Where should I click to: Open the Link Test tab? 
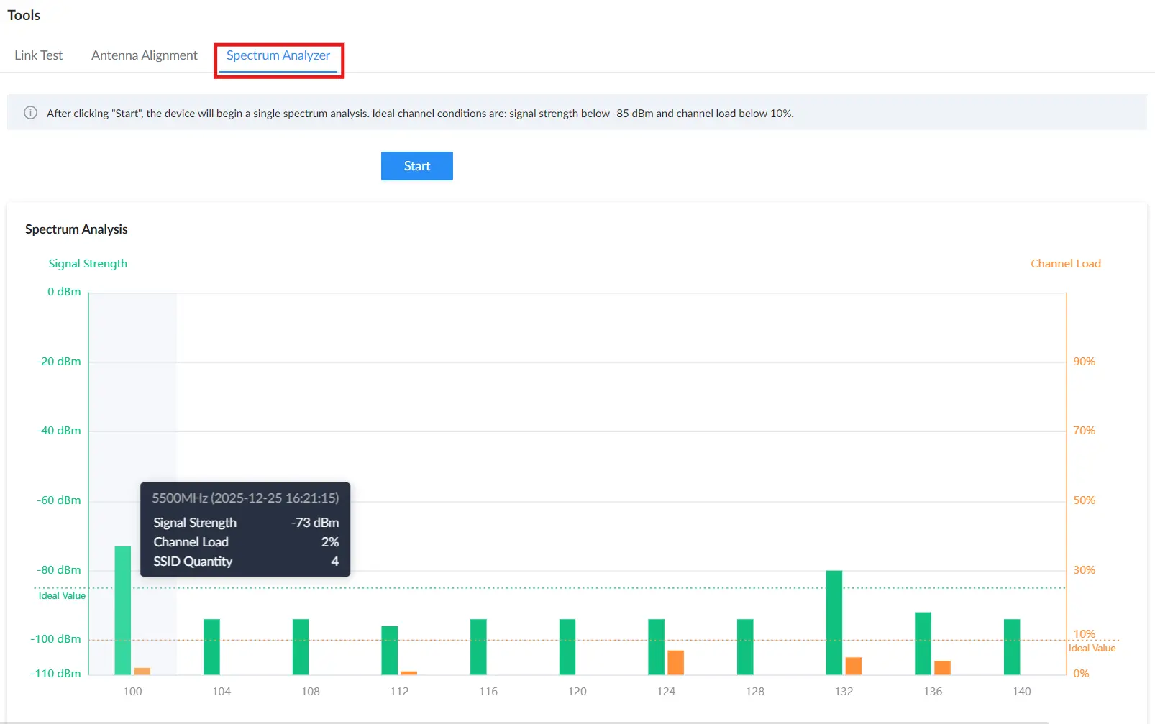pos(38,55)
